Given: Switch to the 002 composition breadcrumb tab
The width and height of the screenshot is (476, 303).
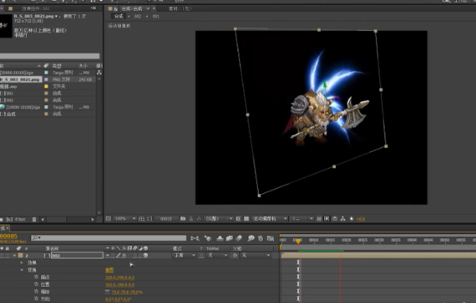Looking at the screenshot, I should pyautogui.click(x=138, y=17).
